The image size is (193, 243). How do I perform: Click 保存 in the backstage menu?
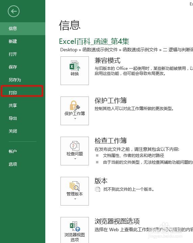coord(23,67)
